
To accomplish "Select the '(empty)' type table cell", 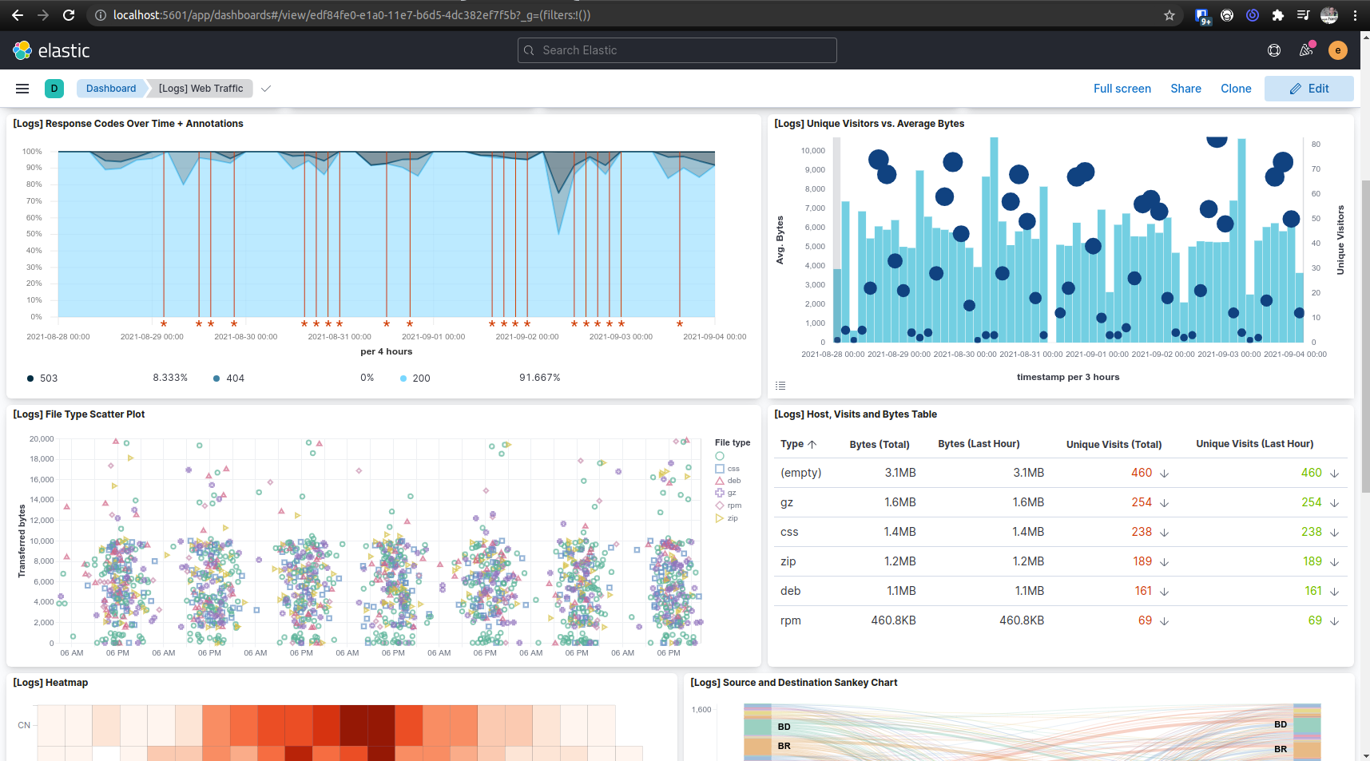I will 801,473.
